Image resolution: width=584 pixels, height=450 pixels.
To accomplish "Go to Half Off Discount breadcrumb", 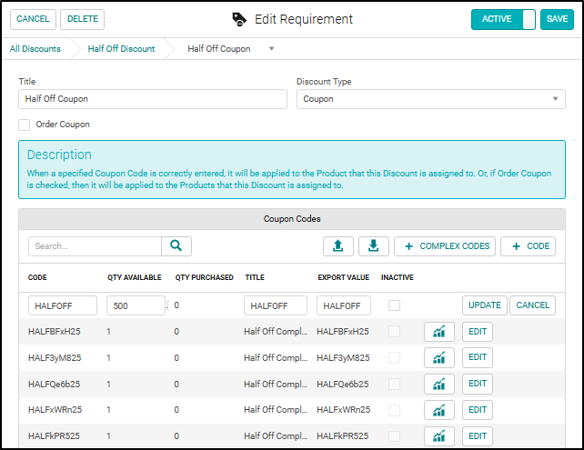I will [121, 49].
